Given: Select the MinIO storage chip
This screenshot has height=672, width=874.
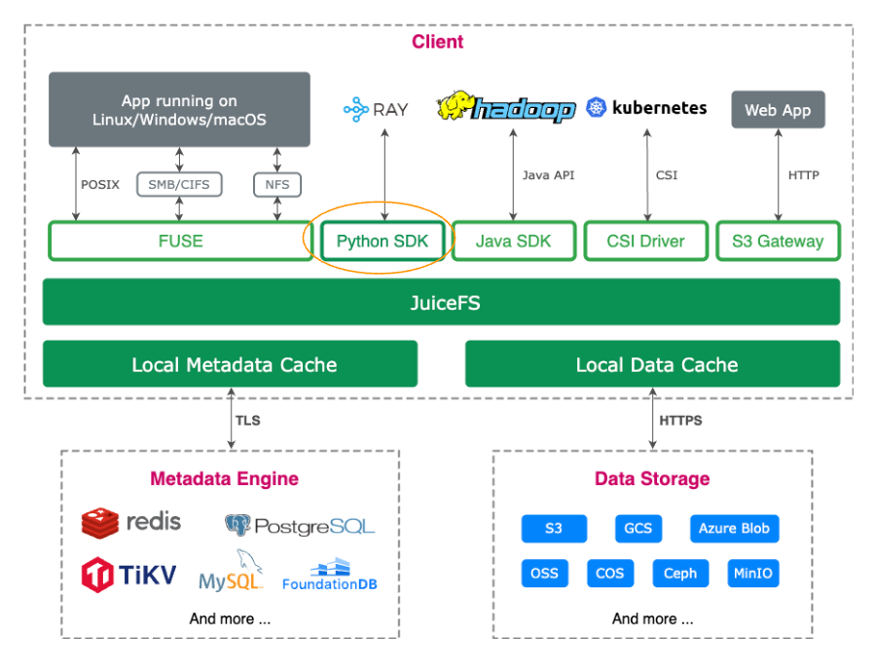Looking at the screenshot, I should click(x=753, y=574).
